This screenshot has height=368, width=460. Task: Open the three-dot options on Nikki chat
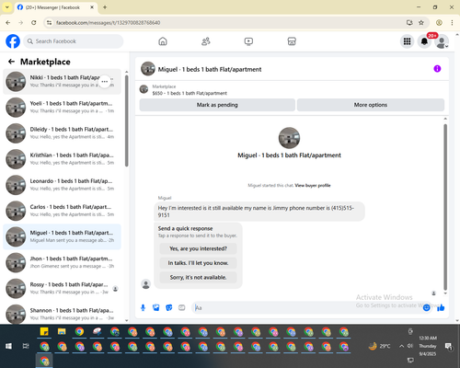tap(105, 82)
